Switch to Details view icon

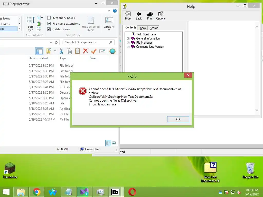pyautogui.click(x=108, y=143)
